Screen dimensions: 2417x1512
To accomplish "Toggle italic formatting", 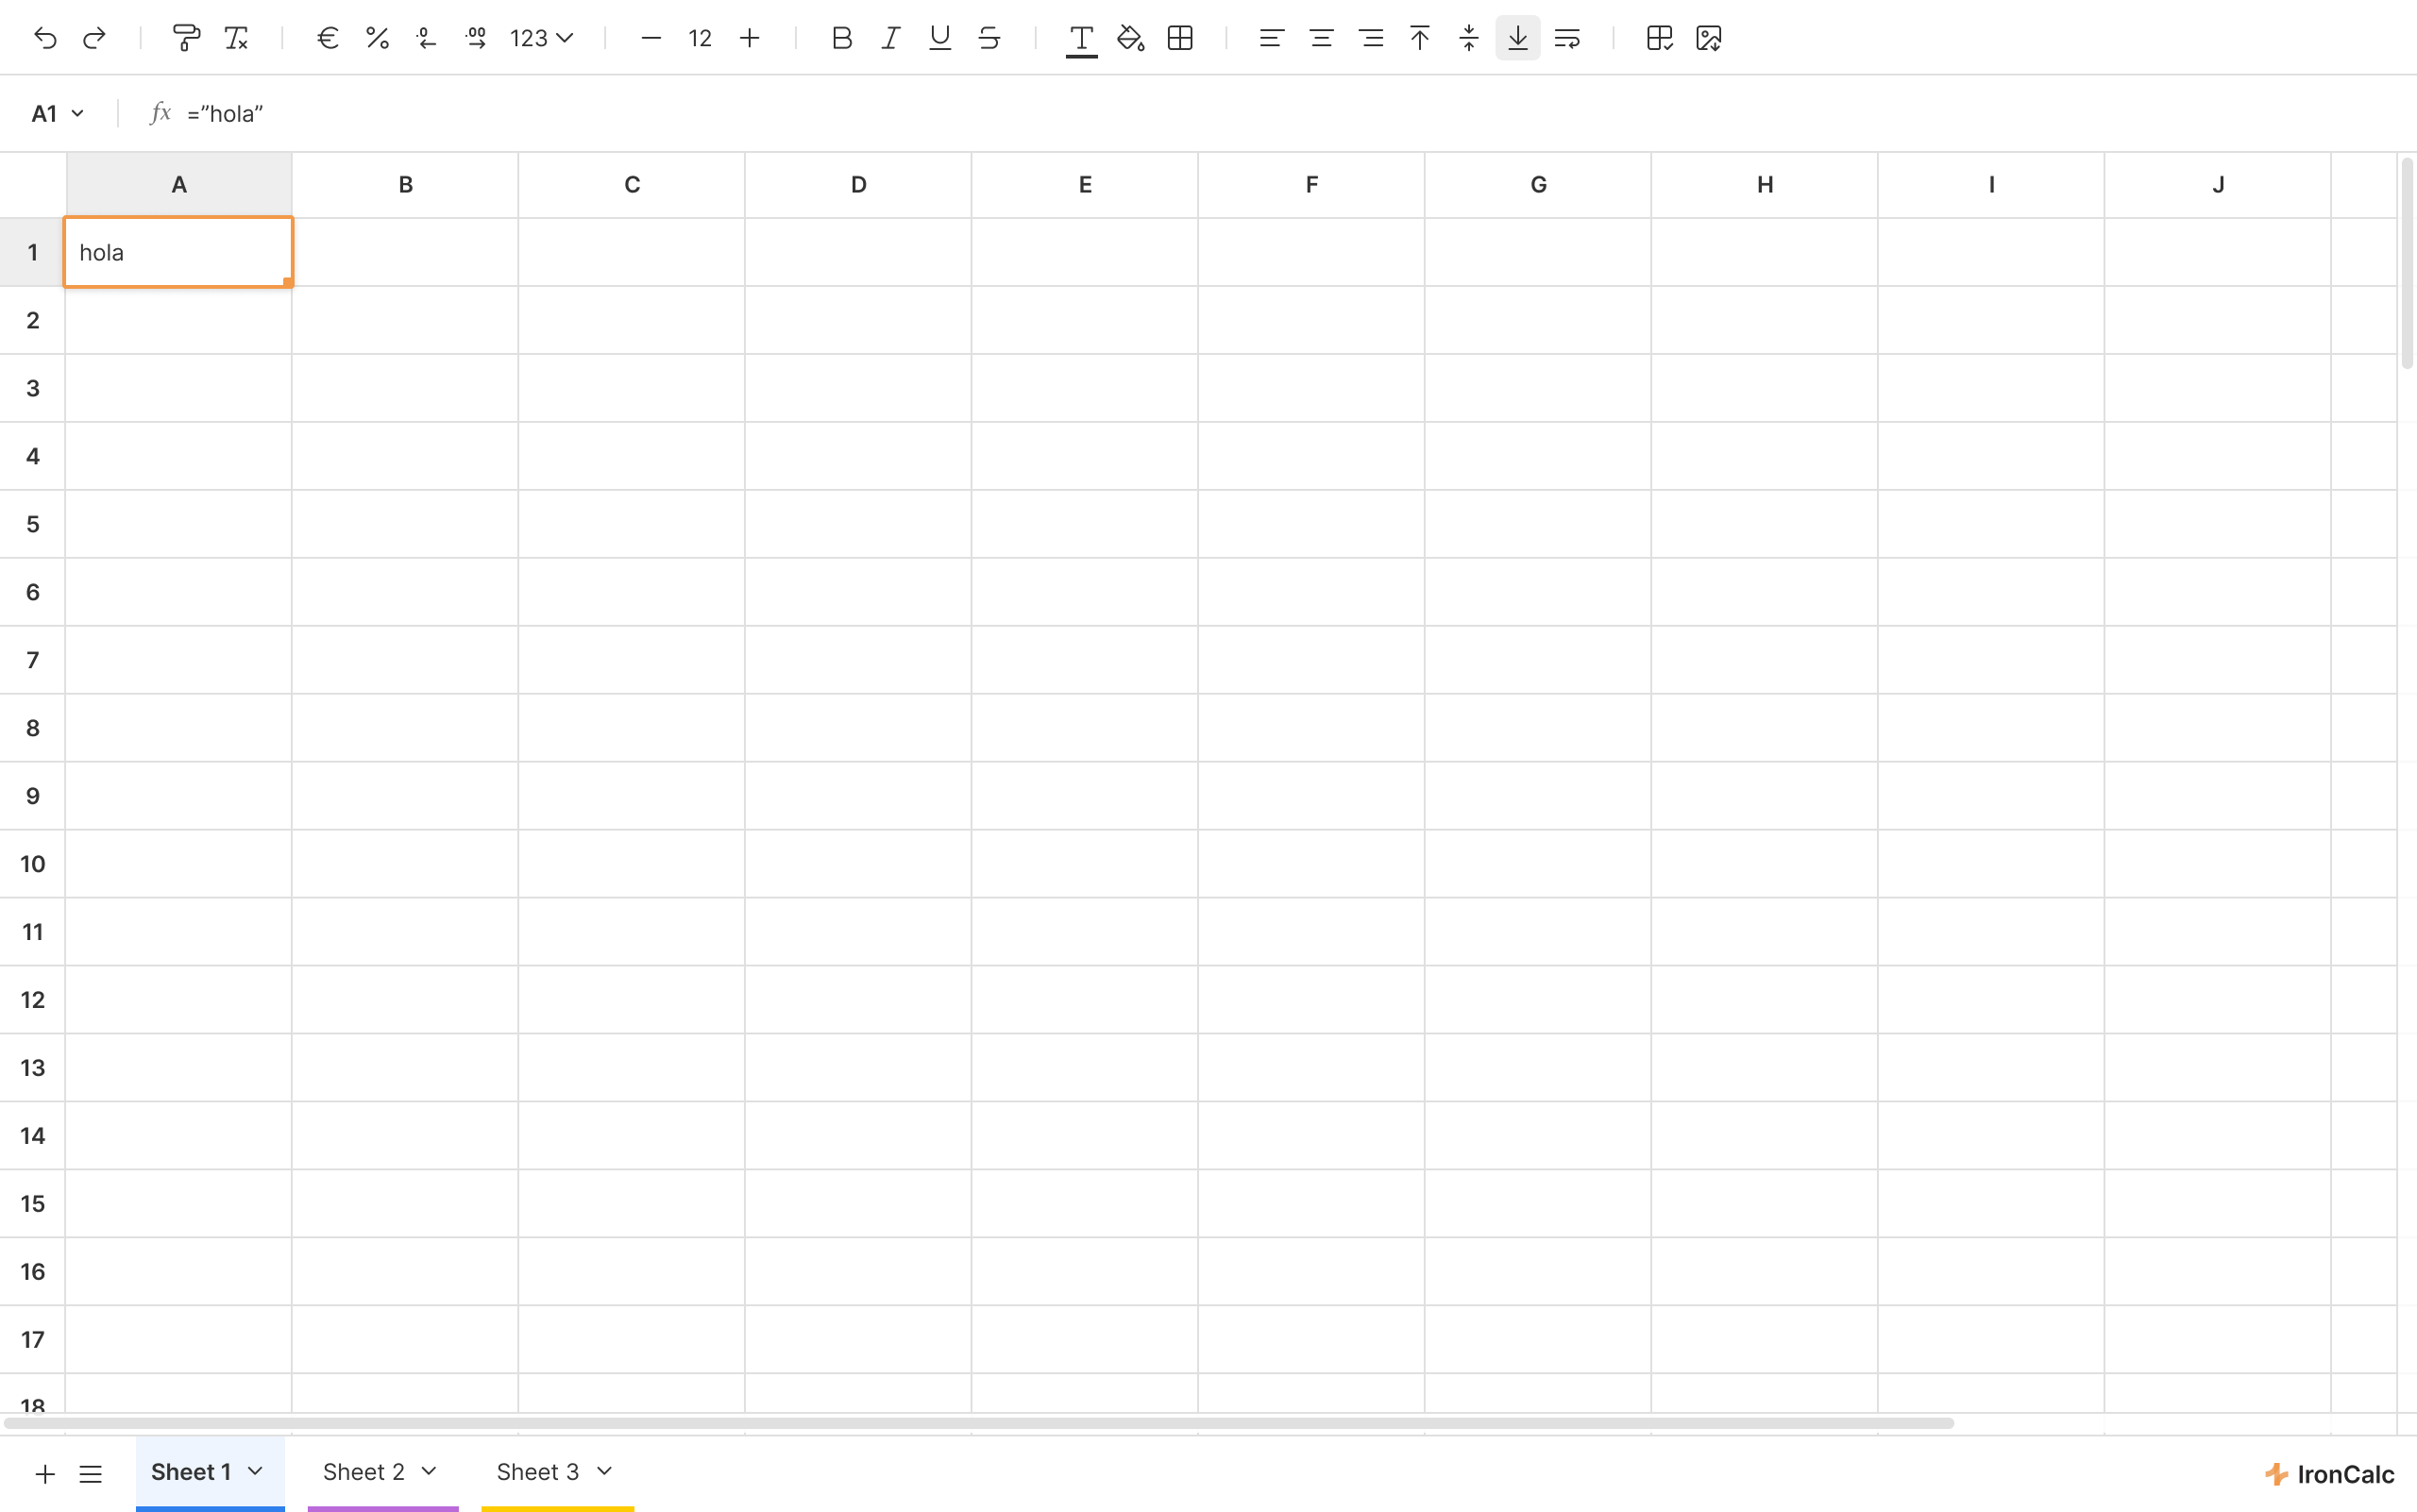I will point(889,38).
